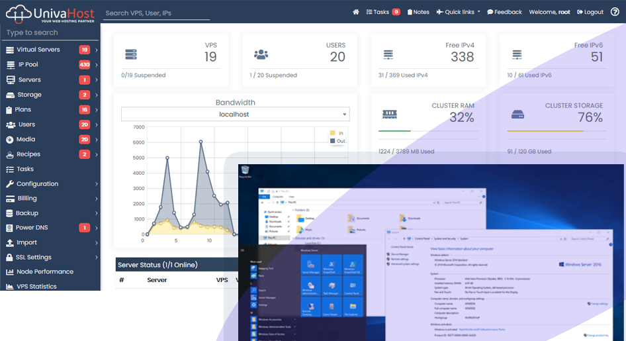Image resolution: width=626 pixels, height=341 pixels.
Task: Click the Recipes icon in sidebar
Action: (10, 154)
